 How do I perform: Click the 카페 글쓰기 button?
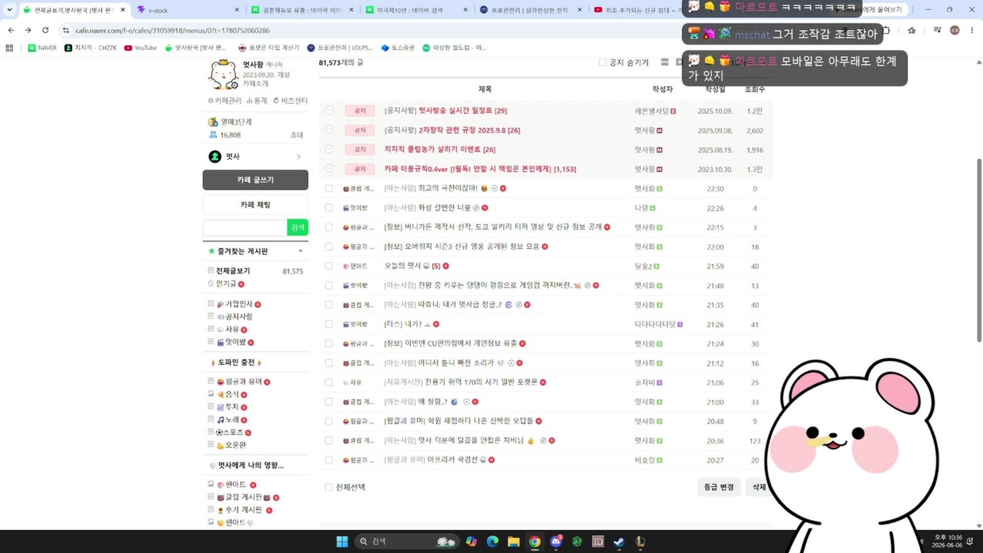pos(255,180)
